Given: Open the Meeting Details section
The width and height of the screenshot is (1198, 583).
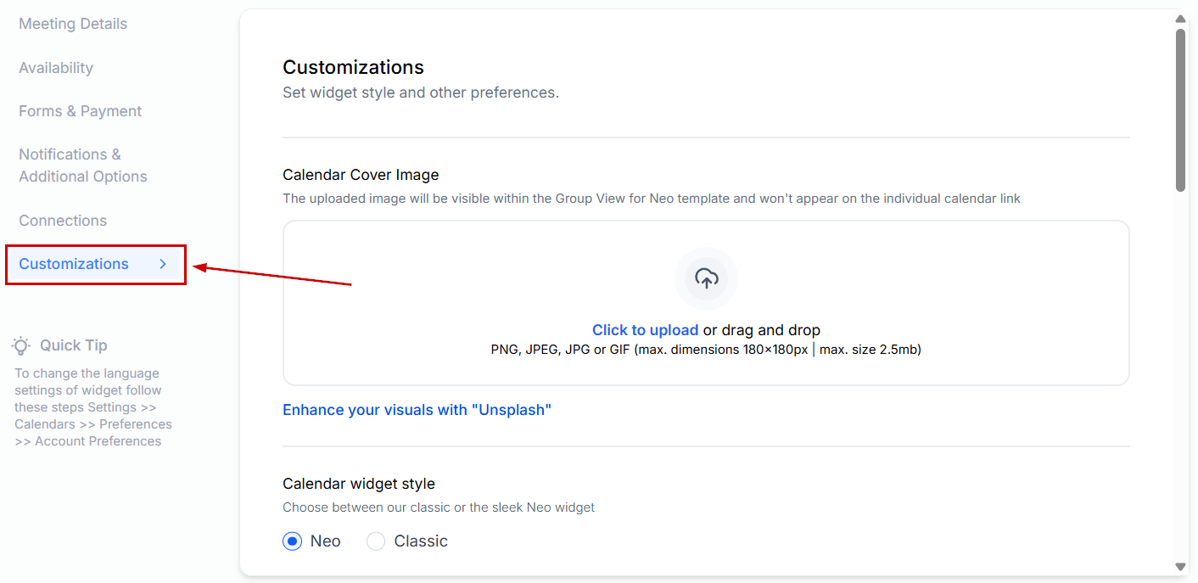Looking at the screenshot, I should (73, 24).
